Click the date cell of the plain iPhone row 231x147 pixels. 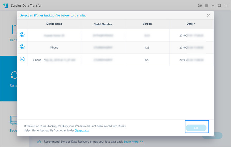coord(191,48)
